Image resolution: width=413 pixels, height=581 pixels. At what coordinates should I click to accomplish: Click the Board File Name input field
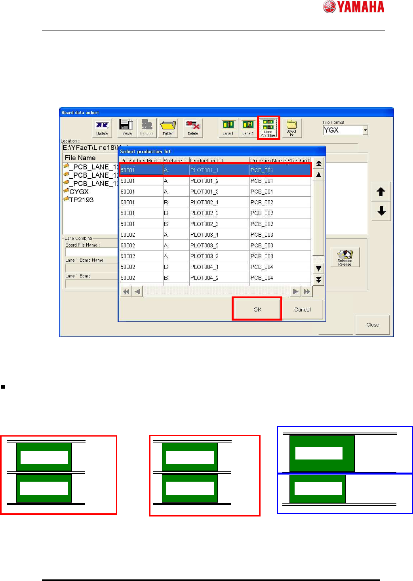point(92,252)
